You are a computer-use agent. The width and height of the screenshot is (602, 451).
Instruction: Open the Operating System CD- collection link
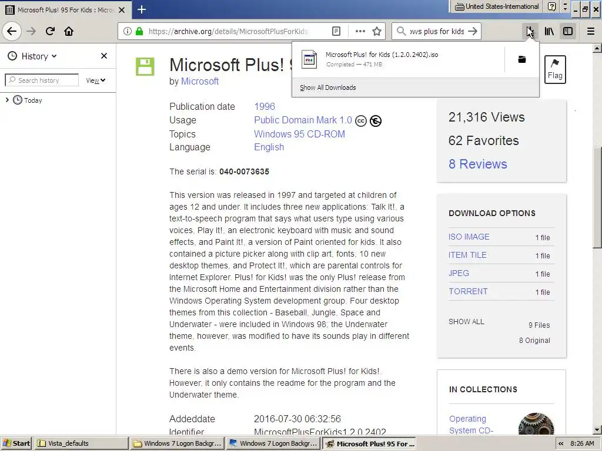[x=471, y=425]
